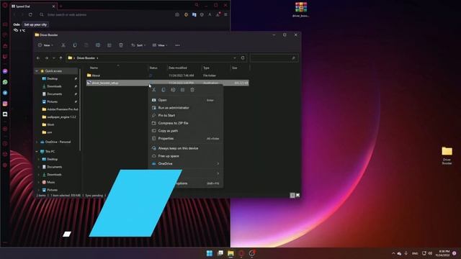
Task: Open WhatsApp in the browser sidebar
Action: (5, 82)
